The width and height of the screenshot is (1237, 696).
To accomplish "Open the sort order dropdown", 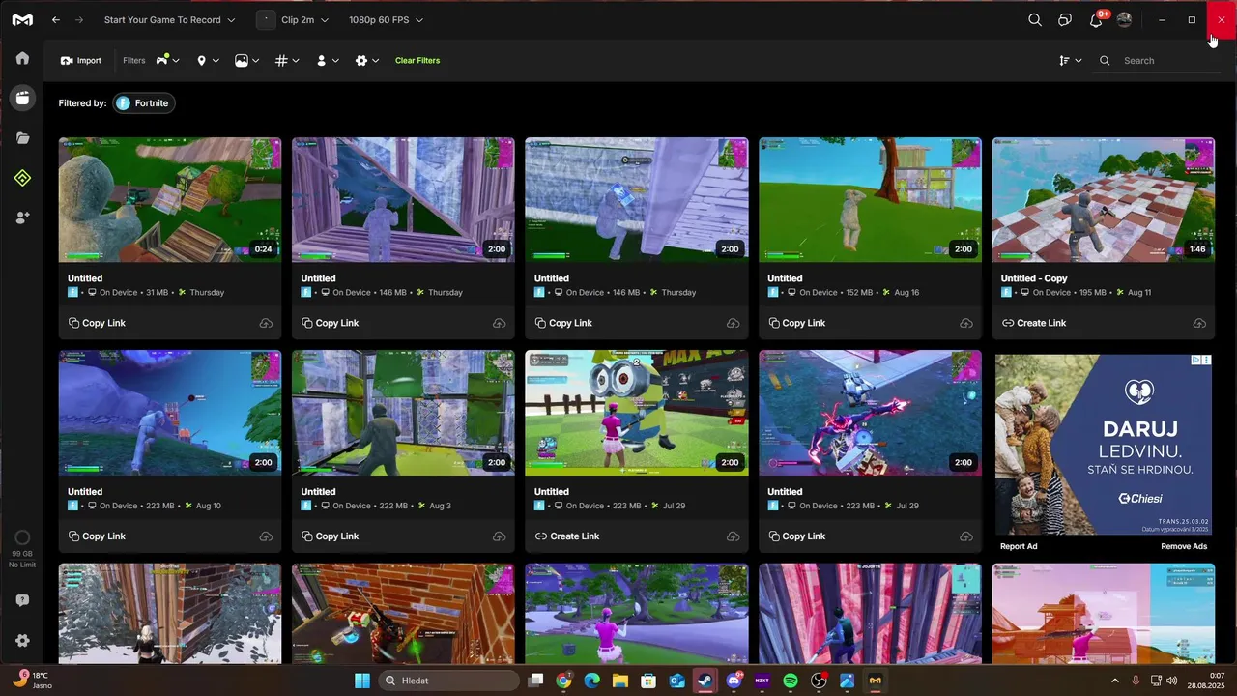I will (x=1070, y=60).
